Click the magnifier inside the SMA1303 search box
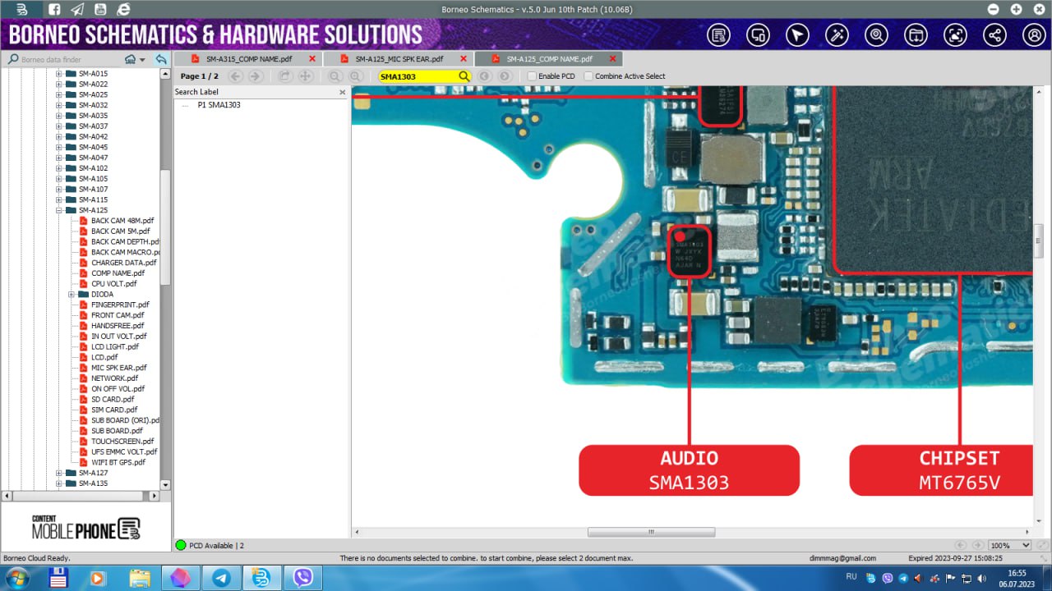 [464, 76]
